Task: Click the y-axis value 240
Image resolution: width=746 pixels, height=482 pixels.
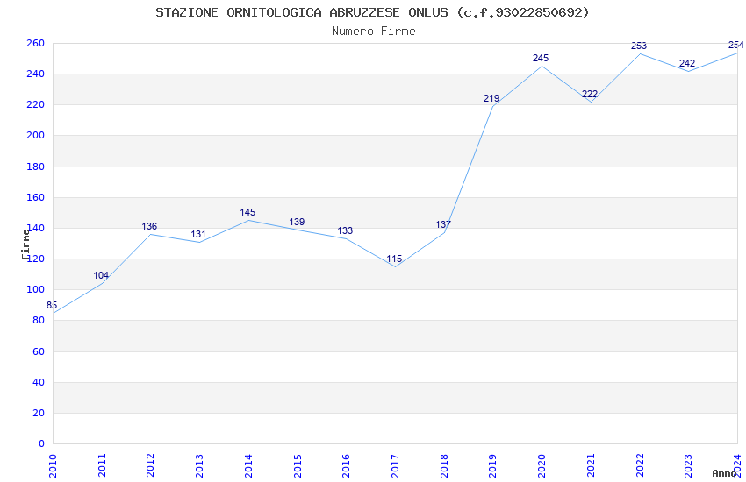Action: 36,74
